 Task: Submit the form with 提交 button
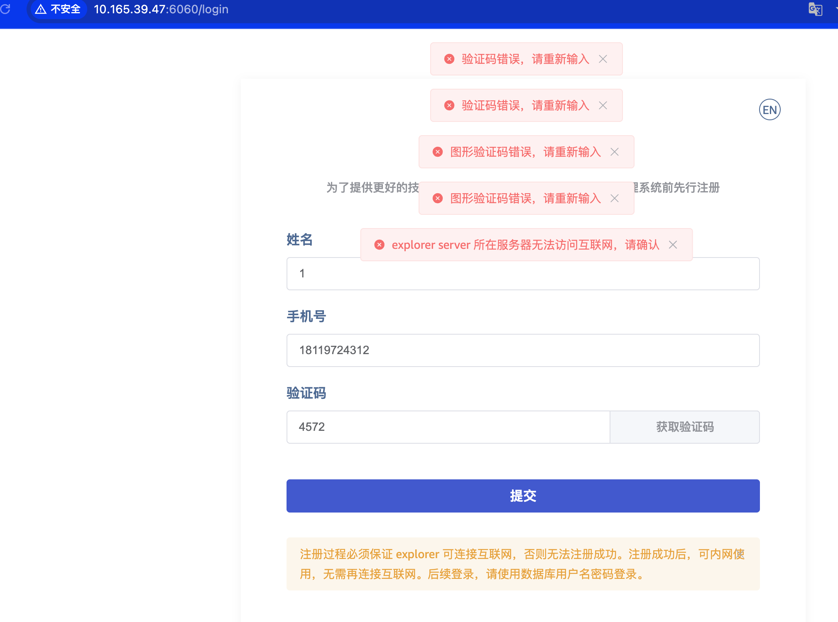[522, 496]
